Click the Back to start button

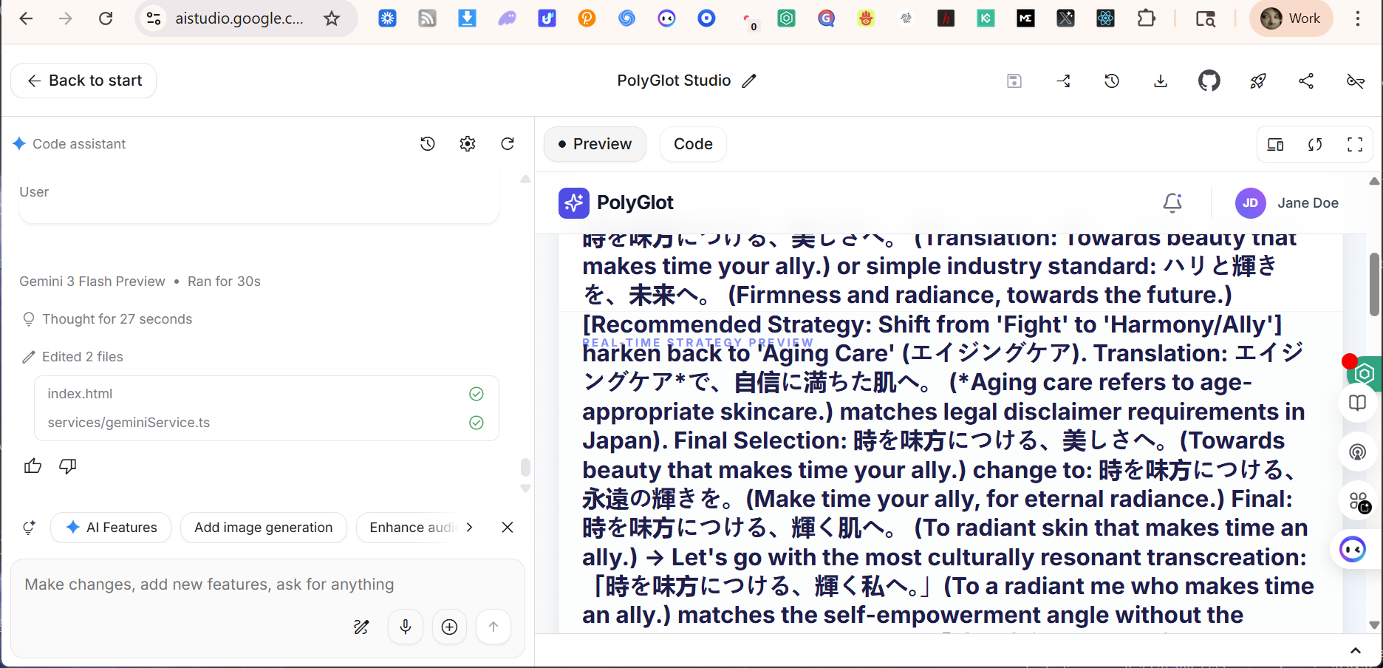click(83, 81)
